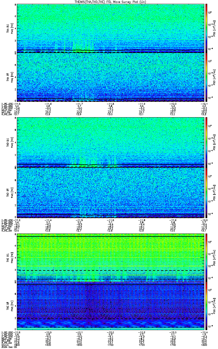Select the THE B-perpendicular spectrogram panel
Screen dimensions: 218x349
click(110, 258)
